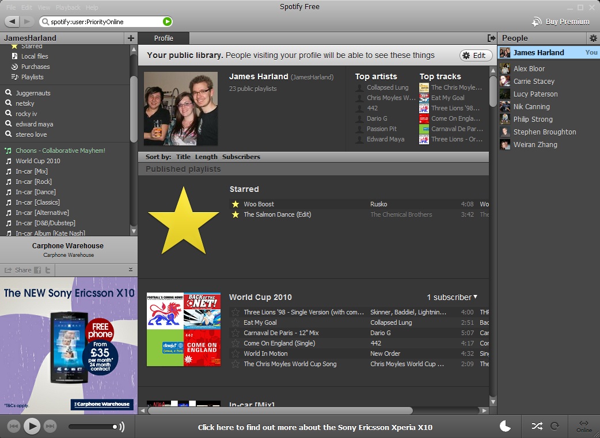Collapse the now-playing artwork panel
This screenshot has height=438, width=600.
(131, 270)
